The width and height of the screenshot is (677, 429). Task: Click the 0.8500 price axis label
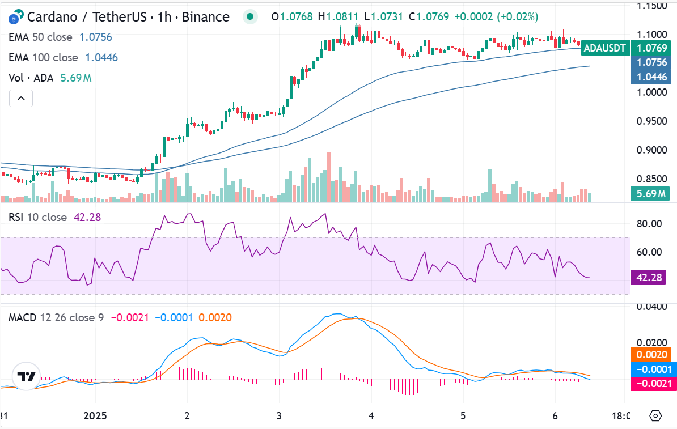pyautogui.click(x=651, y=179)
